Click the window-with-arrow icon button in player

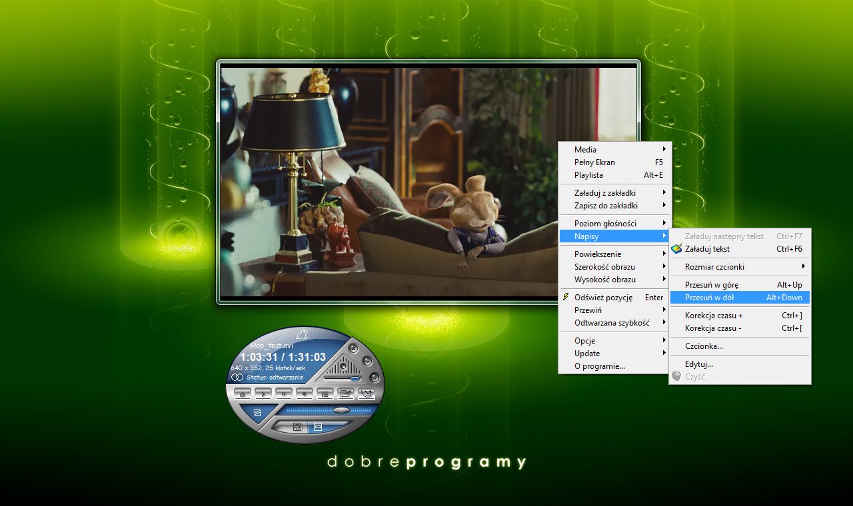[346, 393]
